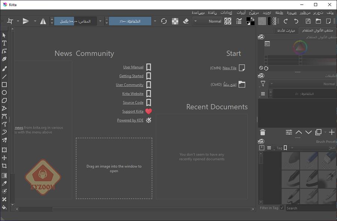Select the Smart Patch tool
This screenshot has width=337, height=221.
pyautogui.click(x=4, y=199)
